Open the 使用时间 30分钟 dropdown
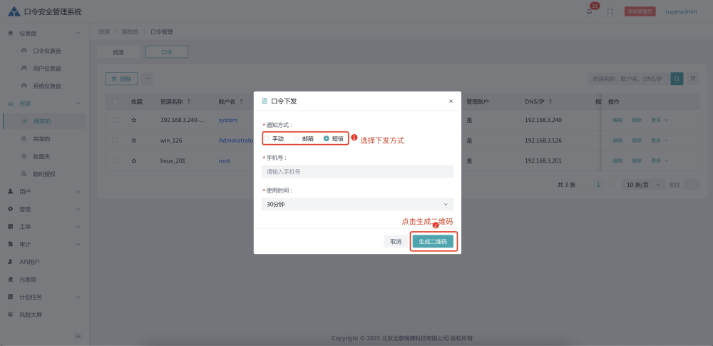This screenshot has height=346, width=713. pos(357,204)
